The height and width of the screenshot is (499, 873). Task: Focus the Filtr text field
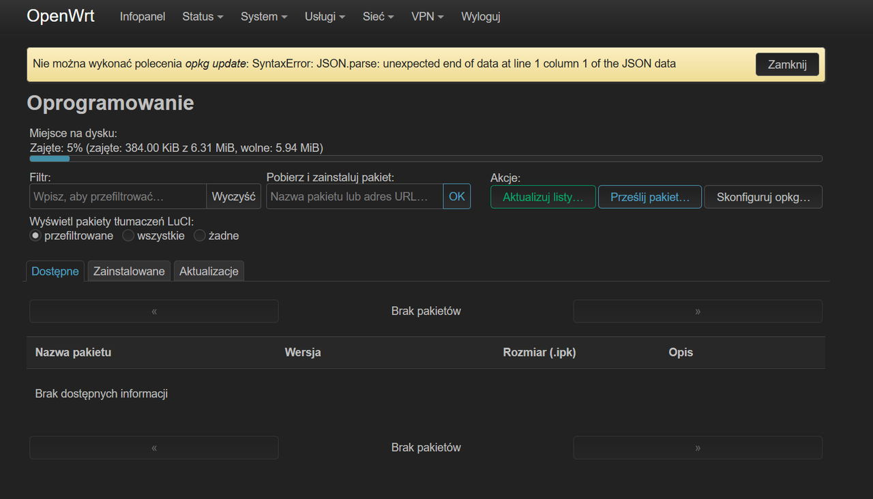click(118, 196)
